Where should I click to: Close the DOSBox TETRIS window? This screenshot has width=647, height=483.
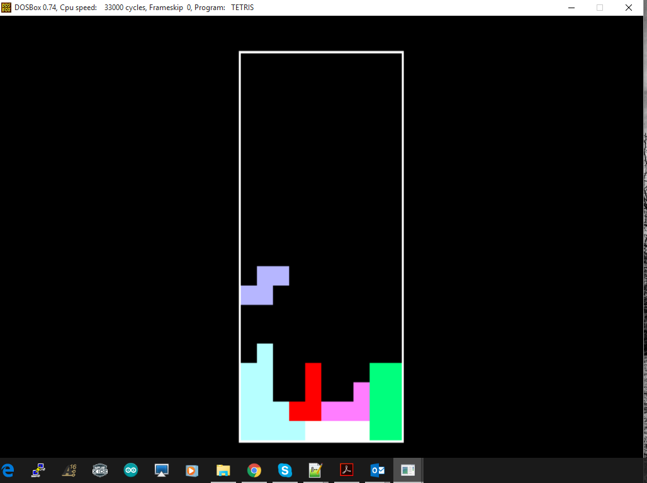(628, 8)
